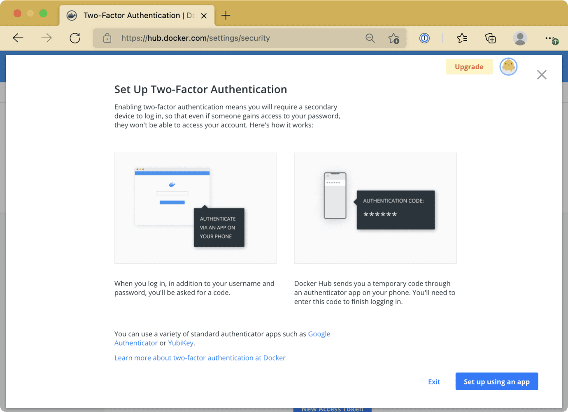The height and width of the screenshot is (412, 568).
Task: Open browser Collections
Action: pyautogui.click(x=490, y=38)
